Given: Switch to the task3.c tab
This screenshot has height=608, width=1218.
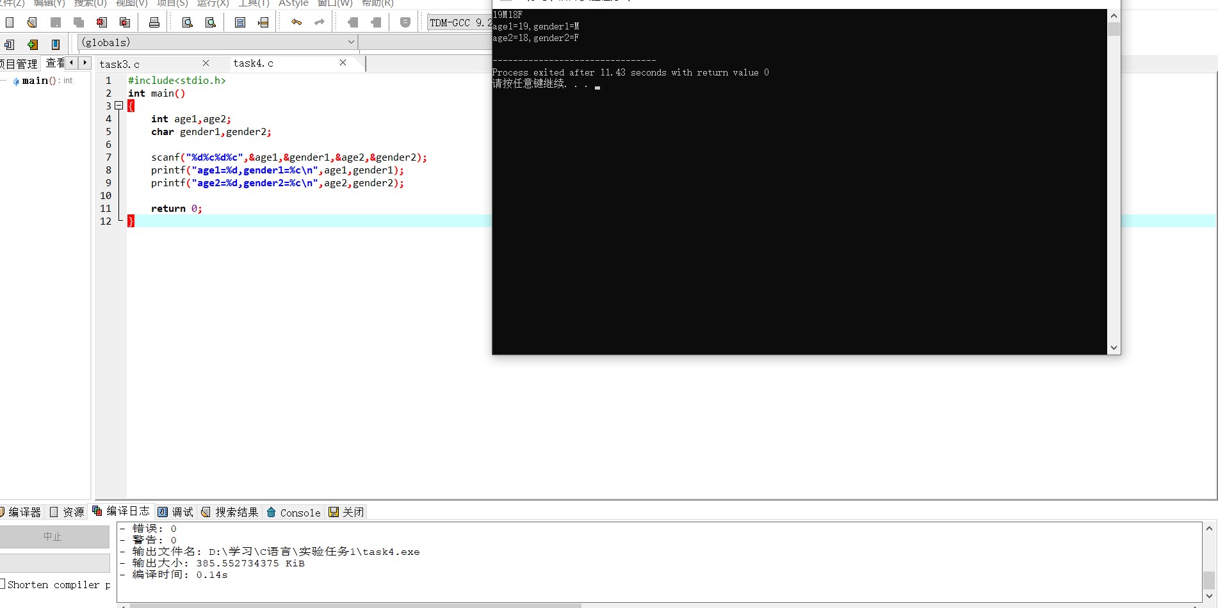Looking at the screenshot, I should [119, 64].
